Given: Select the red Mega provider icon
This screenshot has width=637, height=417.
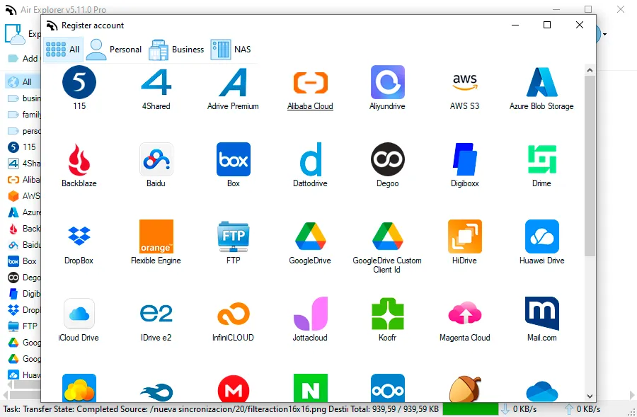Looking at the screenshot, I should coord(233,389).
